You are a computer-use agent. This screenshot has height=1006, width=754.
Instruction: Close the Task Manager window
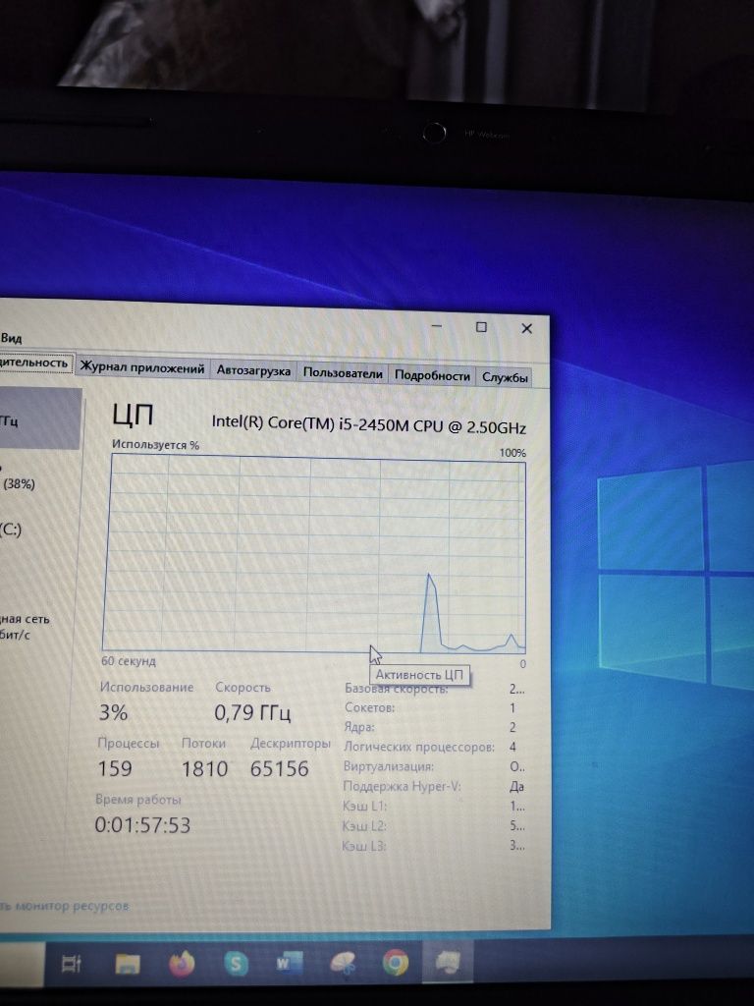pyautogui.click(x=527, y=328)
